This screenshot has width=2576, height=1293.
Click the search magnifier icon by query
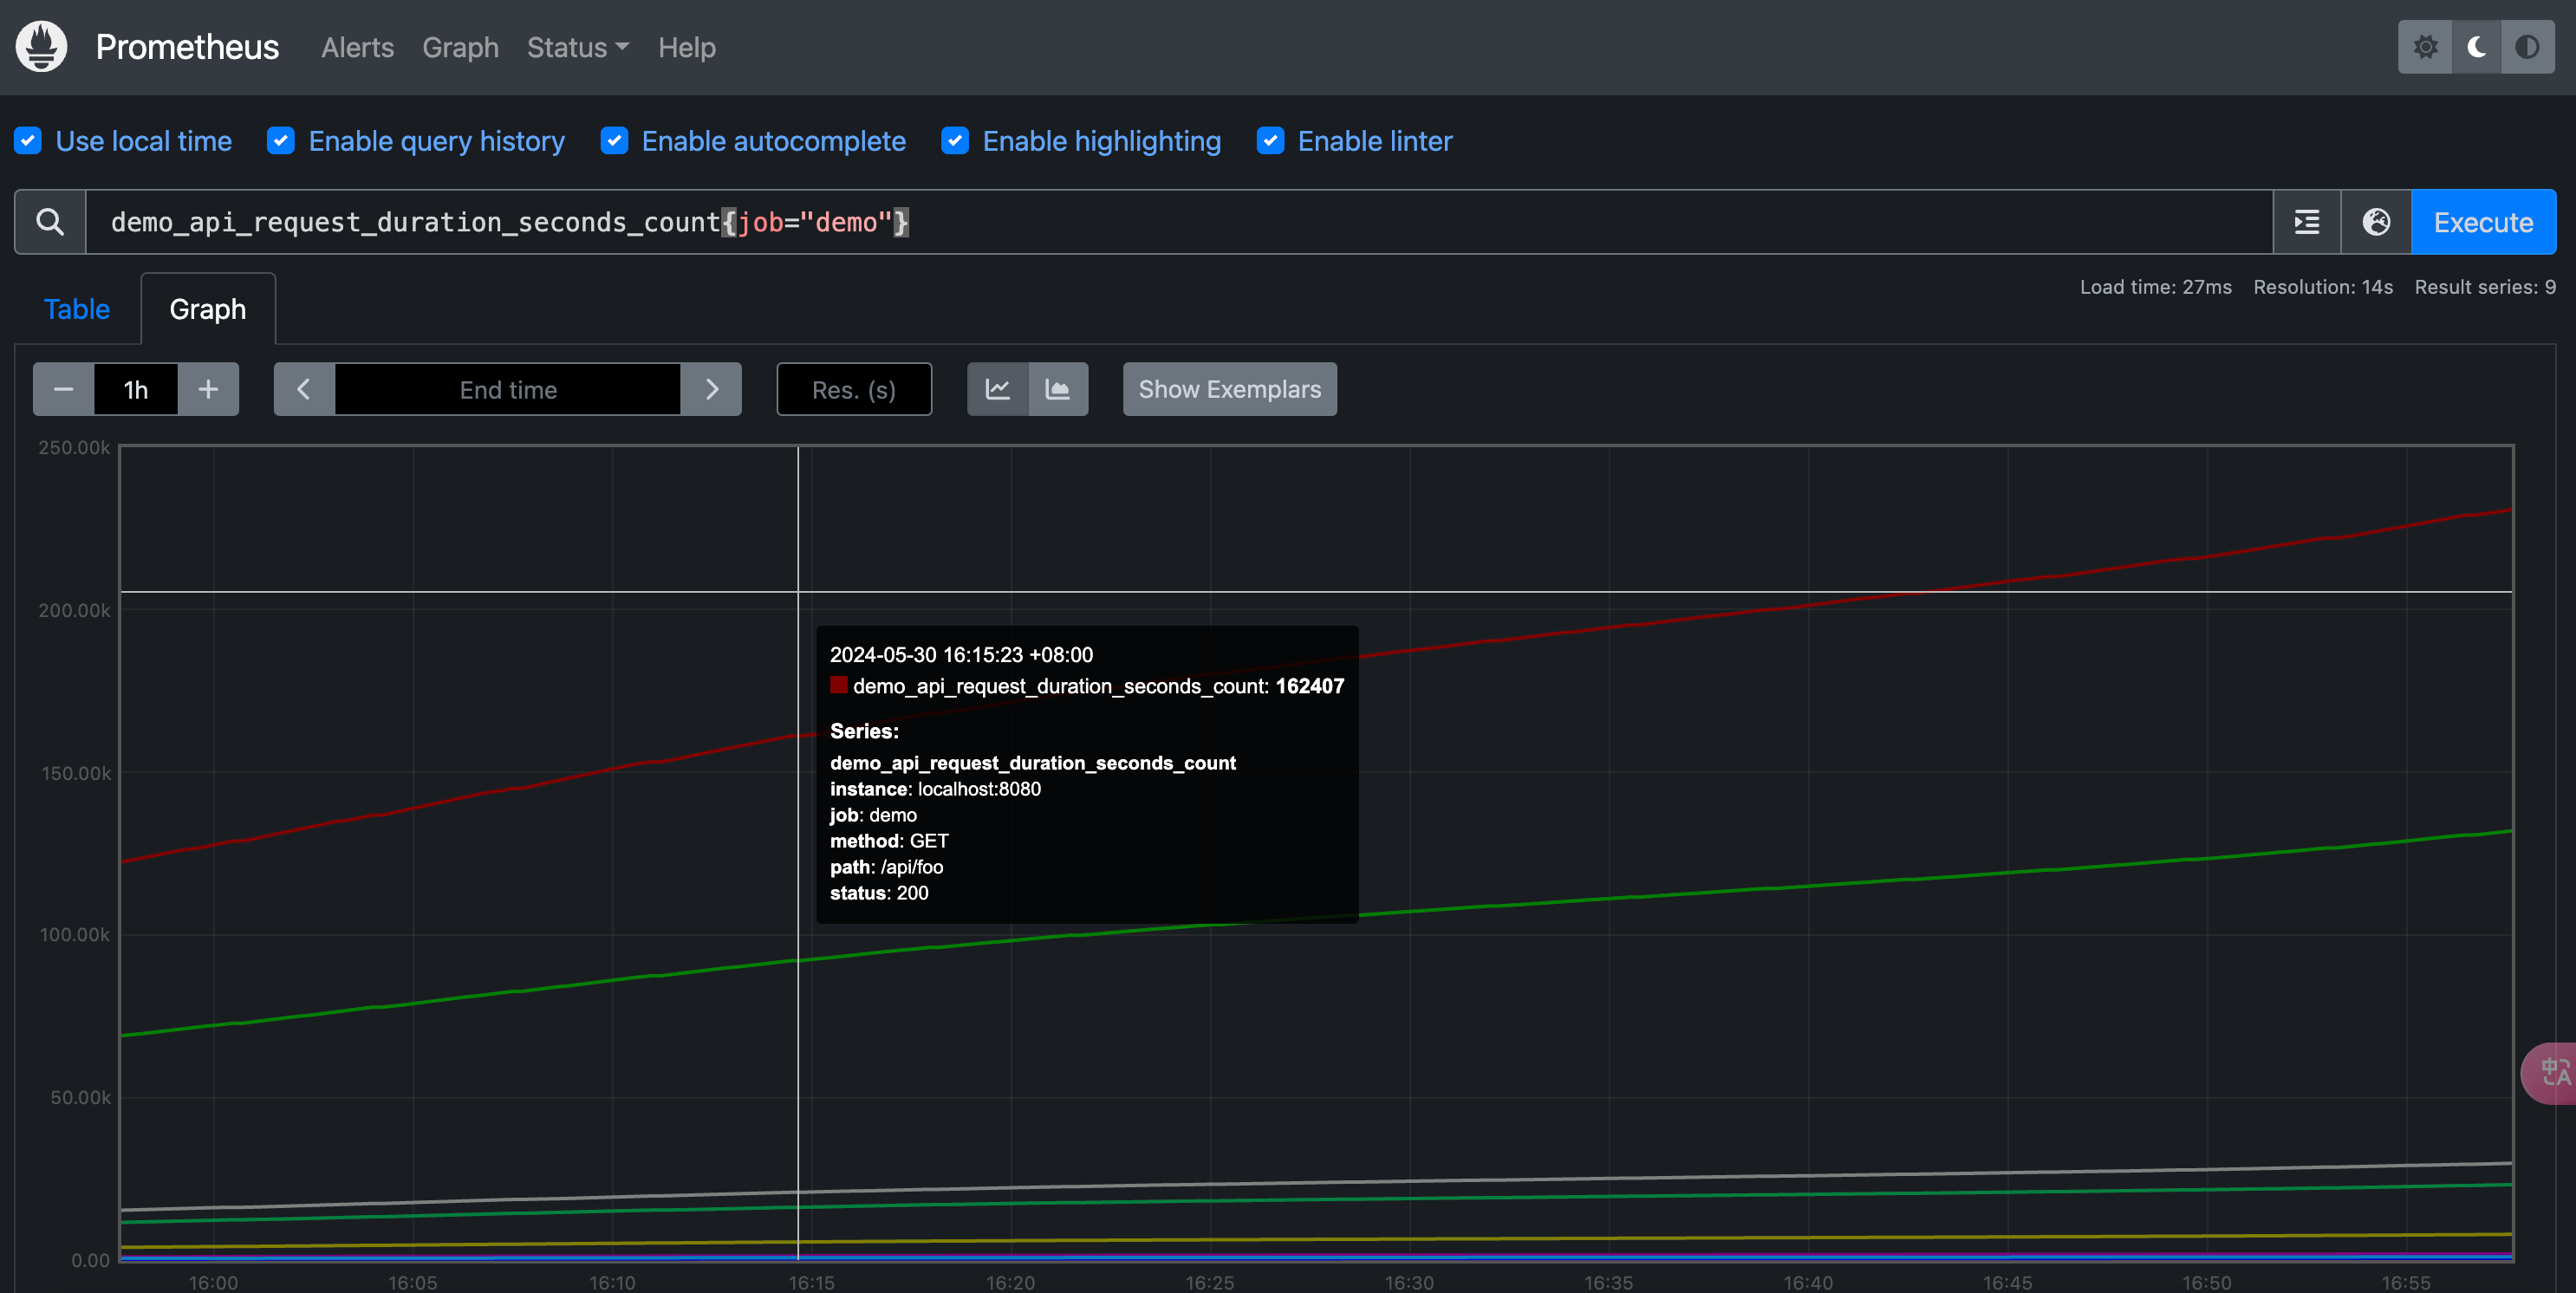pos(50,222)
